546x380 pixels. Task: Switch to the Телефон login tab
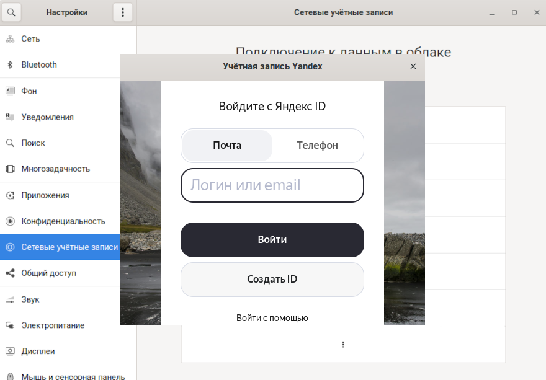317,146
